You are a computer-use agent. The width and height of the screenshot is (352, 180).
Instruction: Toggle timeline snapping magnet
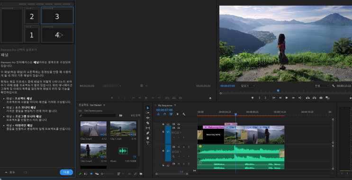(x=165, y=114)
